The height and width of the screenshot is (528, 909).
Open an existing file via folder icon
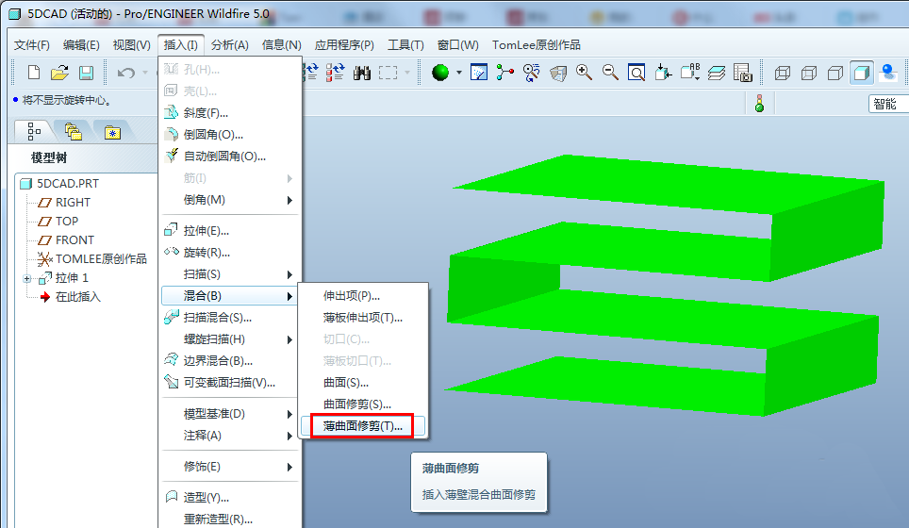pos(59,73)
